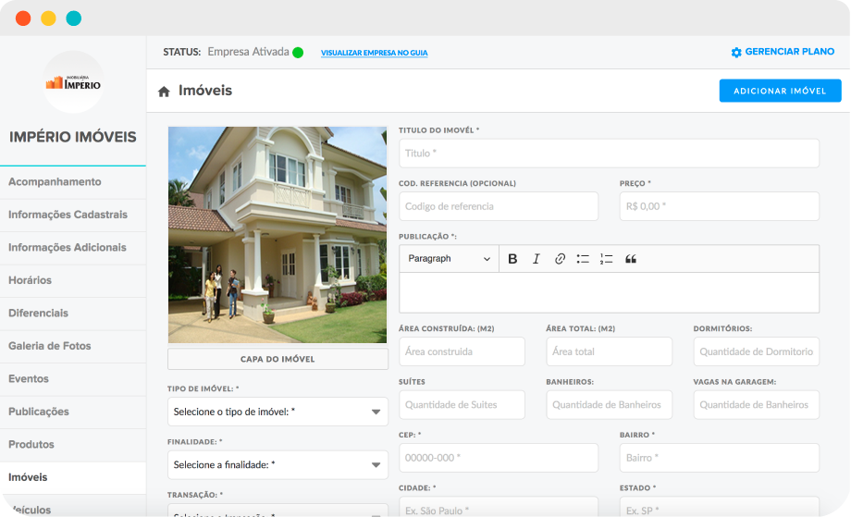Click the Capa do Imóvel button

[x=277, y=359]
